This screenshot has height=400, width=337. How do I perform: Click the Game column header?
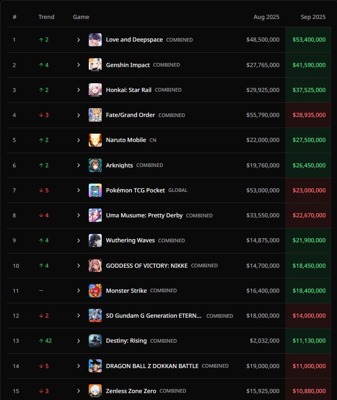click(x=81, y=17)
